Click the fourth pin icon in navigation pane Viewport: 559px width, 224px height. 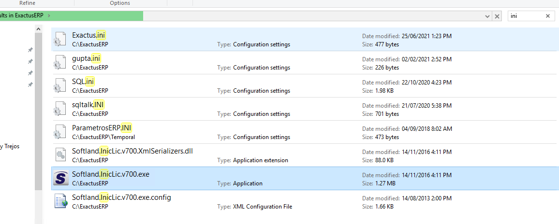click(x=30, y=85)
